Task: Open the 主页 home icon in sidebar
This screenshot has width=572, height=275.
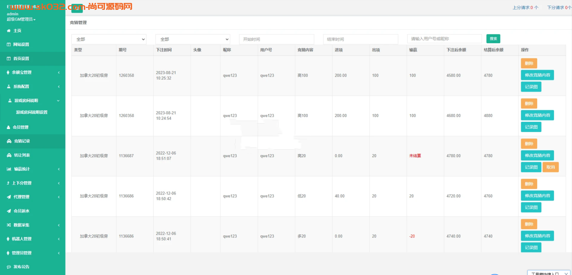Action: tap(9, 31)
